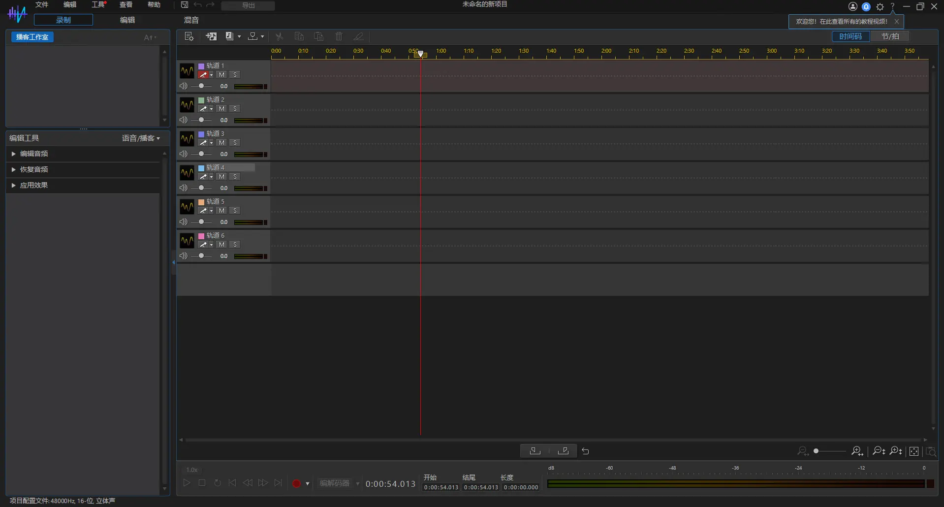Screen dimensions: 944x507
Task: Open record options dropdown arrow
Action: point(308,483)
